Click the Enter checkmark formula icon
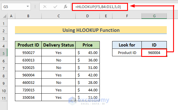 point(55,7)
